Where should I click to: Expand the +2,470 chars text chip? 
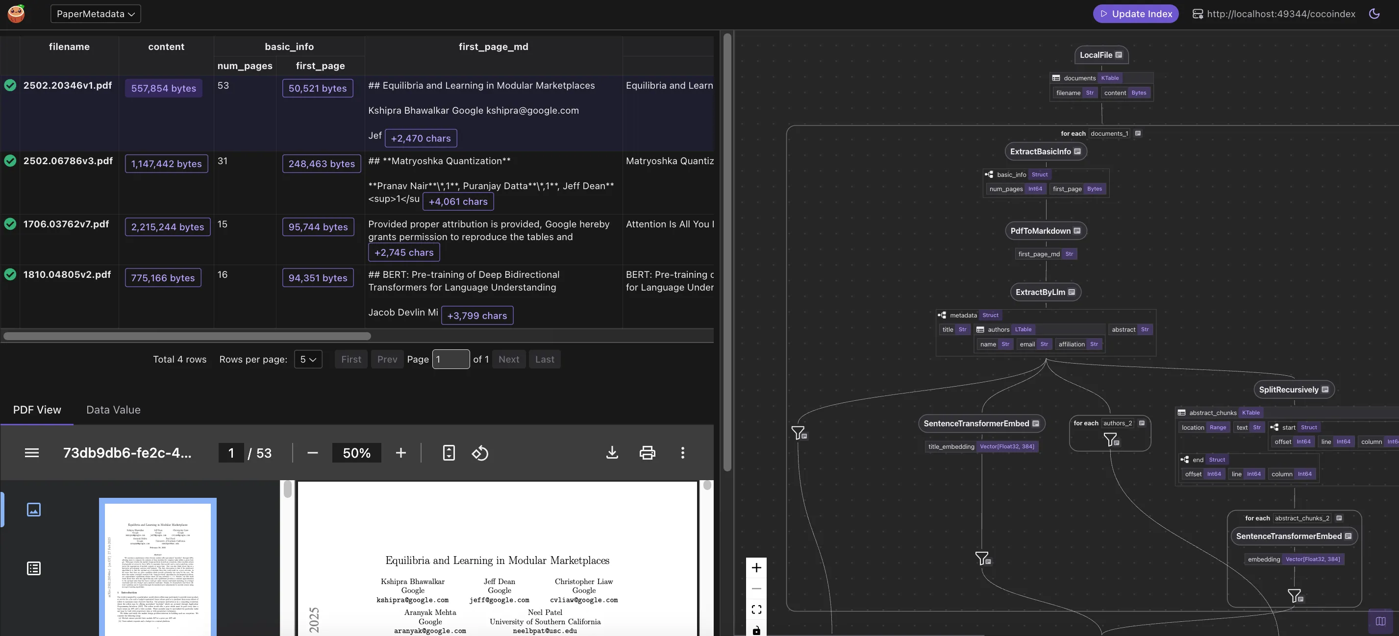pyautogui.click(x=421, y=138)
